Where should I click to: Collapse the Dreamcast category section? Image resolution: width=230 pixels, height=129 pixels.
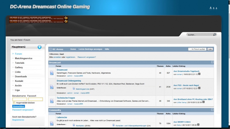212,62
